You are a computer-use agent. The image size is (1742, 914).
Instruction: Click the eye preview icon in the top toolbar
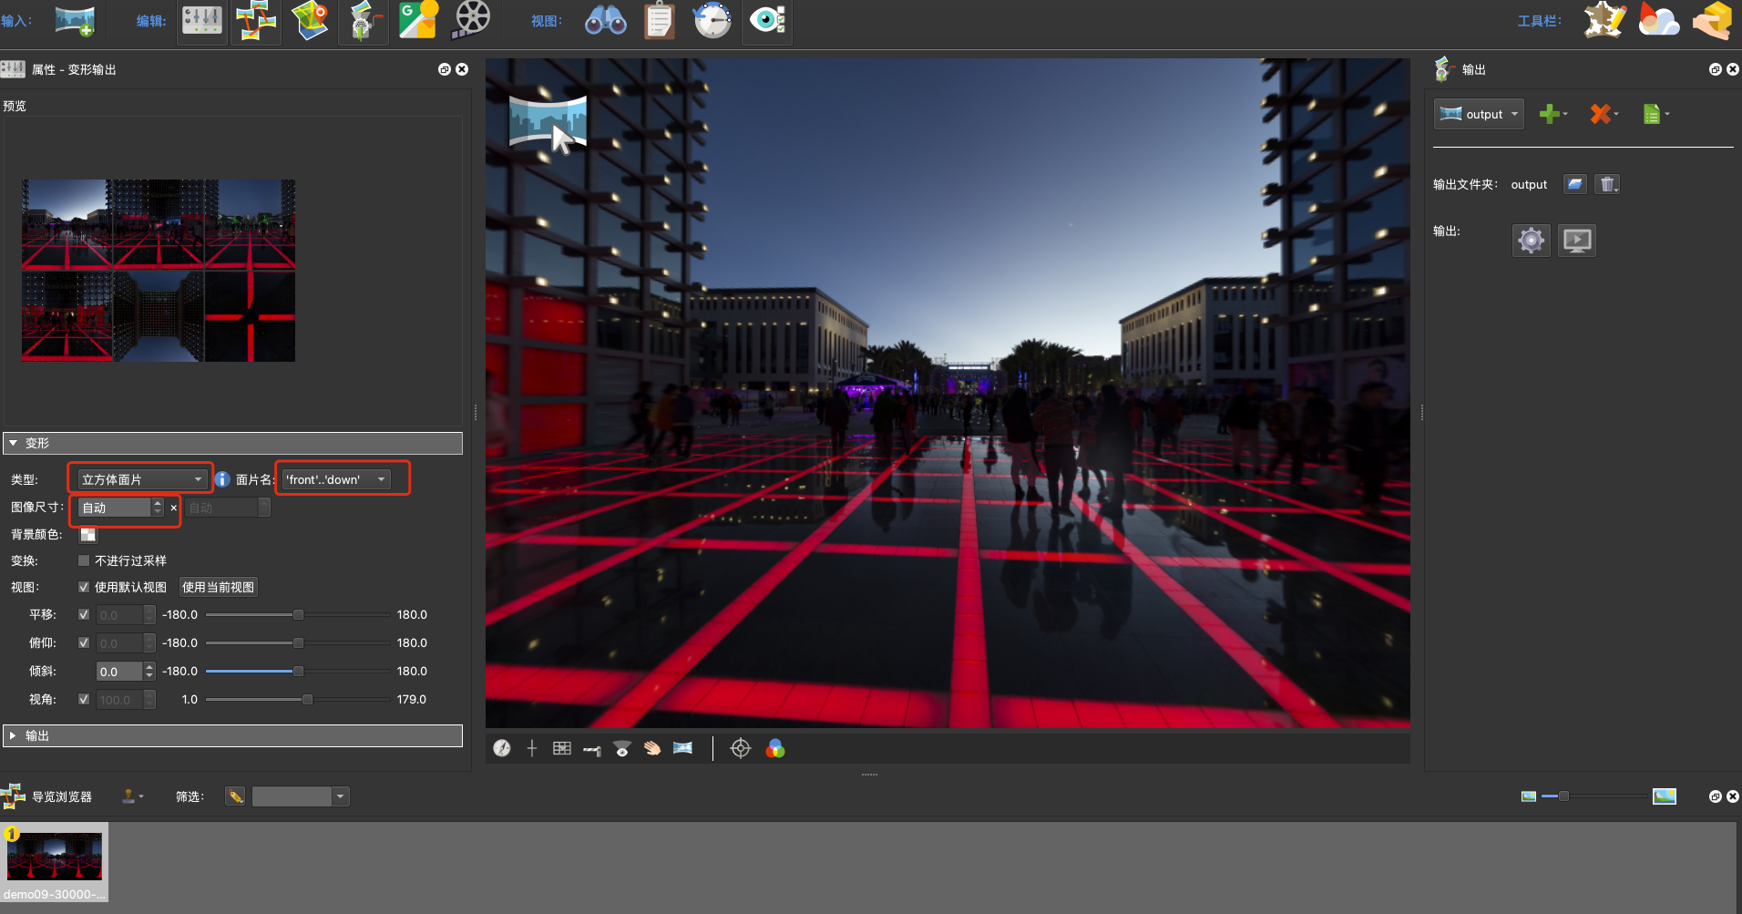pyautogui.click(x=767, y=20)
